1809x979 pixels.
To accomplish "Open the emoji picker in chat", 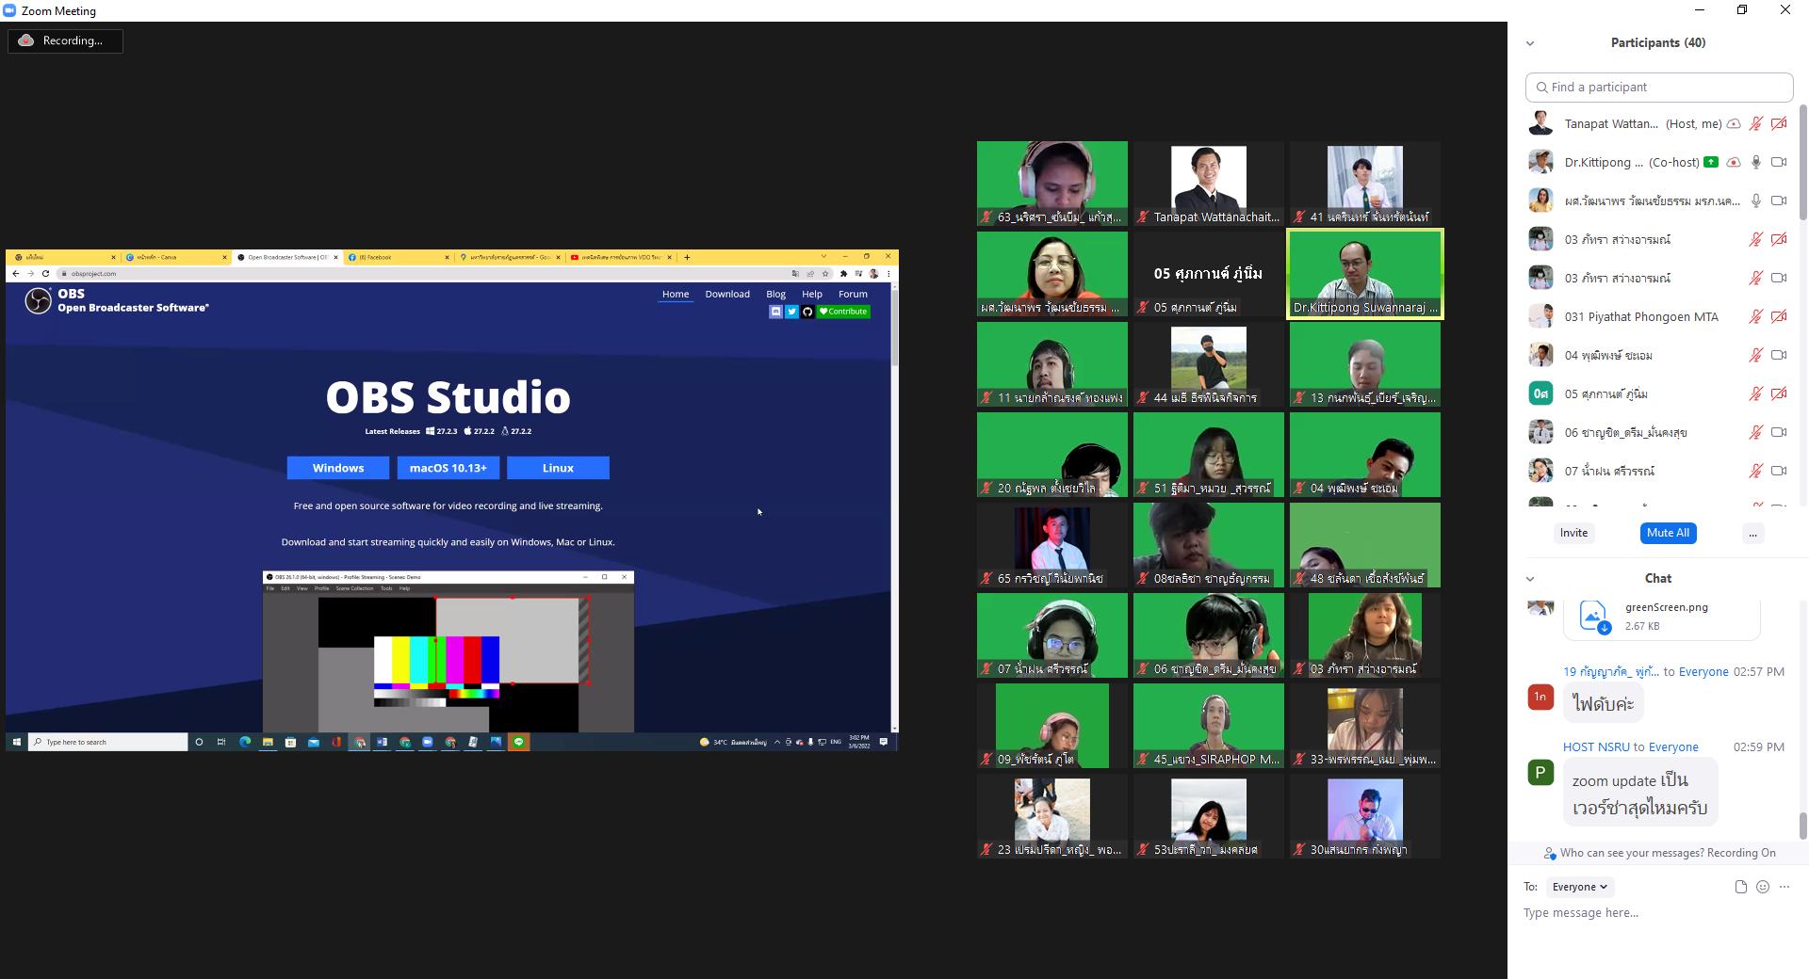I will 1763,887.
